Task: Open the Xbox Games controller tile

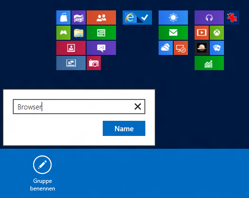Action: pos(63,33)
